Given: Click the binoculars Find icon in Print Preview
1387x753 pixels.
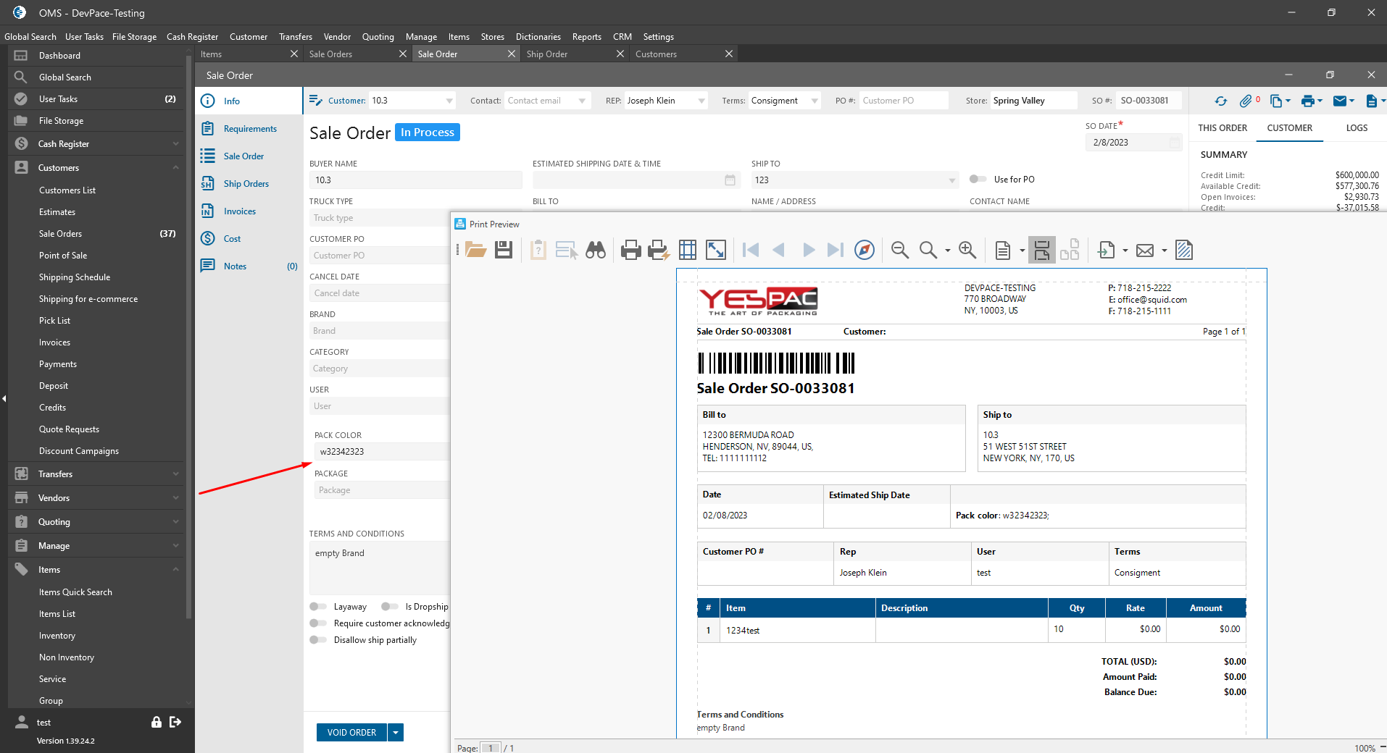Looking at the screenshot, I should point(596,251).
